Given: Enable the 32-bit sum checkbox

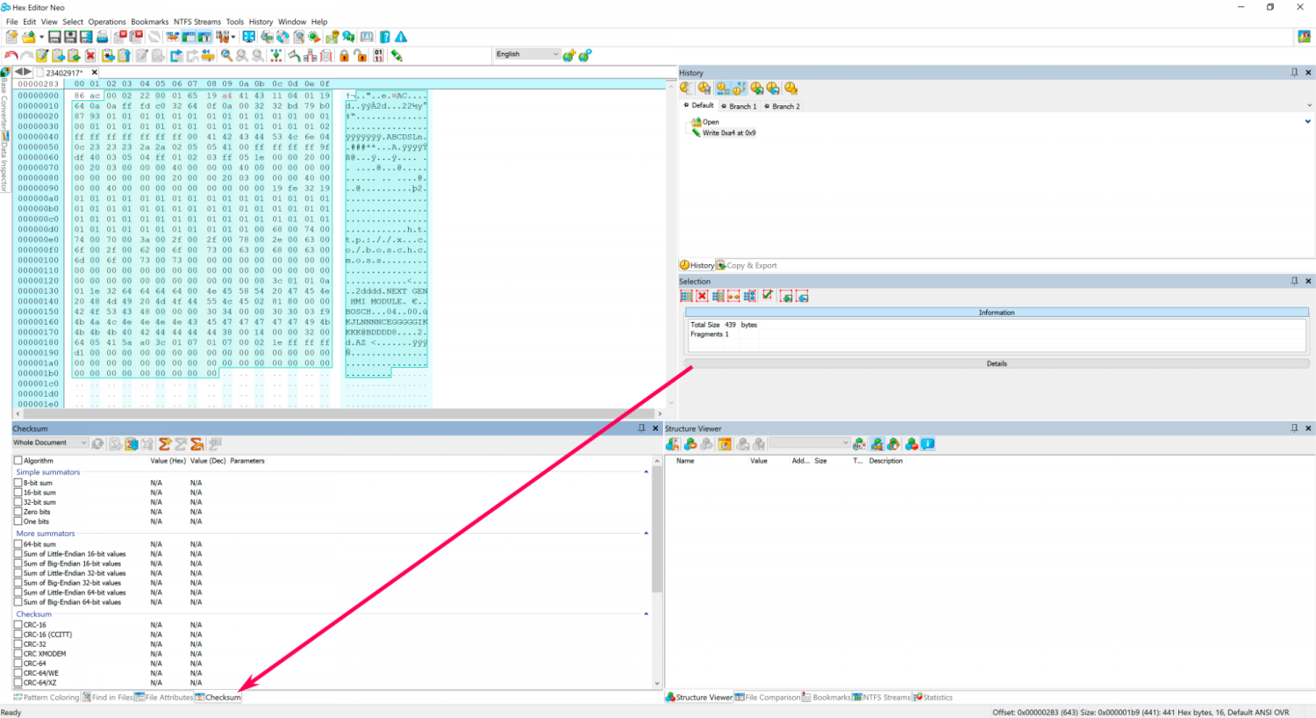Looking at the screenshot, I should click(18, 502).
